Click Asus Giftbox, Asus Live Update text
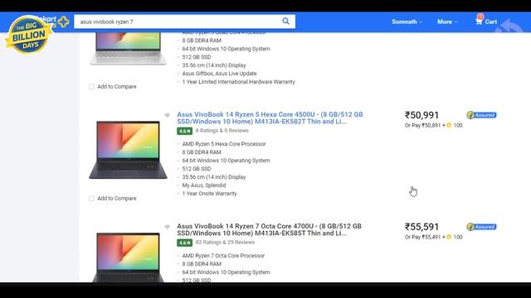 219,74
